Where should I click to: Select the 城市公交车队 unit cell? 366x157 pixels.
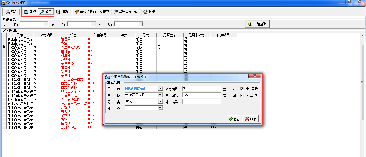(73, 91)
